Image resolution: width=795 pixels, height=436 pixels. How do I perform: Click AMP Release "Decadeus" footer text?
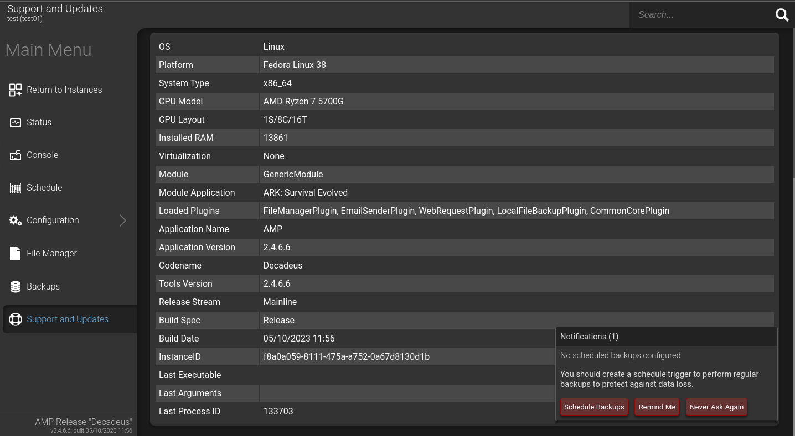pos(84,422)
